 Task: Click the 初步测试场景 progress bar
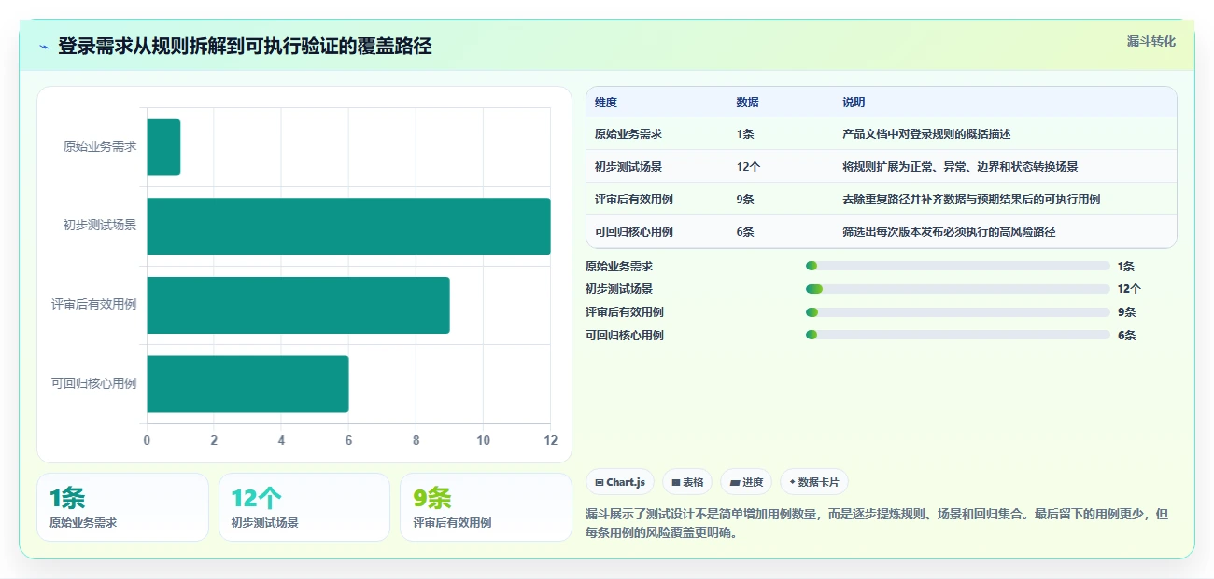click(958, 289)
